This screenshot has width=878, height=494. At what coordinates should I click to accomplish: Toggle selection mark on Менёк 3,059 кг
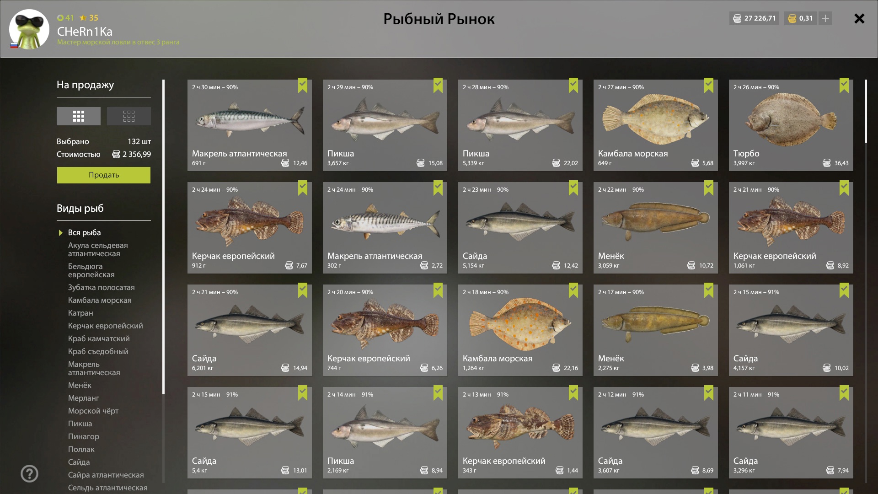tap(708, 188)
